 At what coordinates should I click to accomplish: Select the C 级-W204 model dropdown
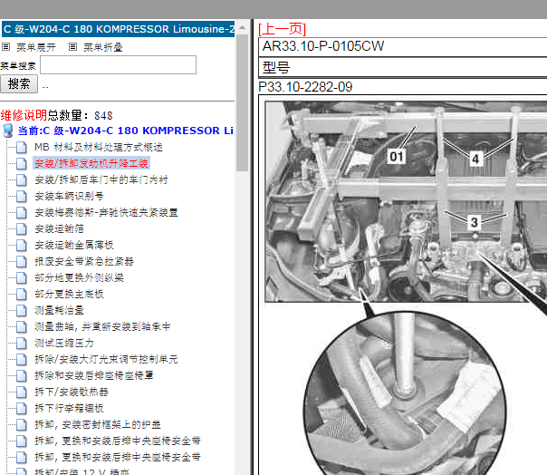click(119, 29)
